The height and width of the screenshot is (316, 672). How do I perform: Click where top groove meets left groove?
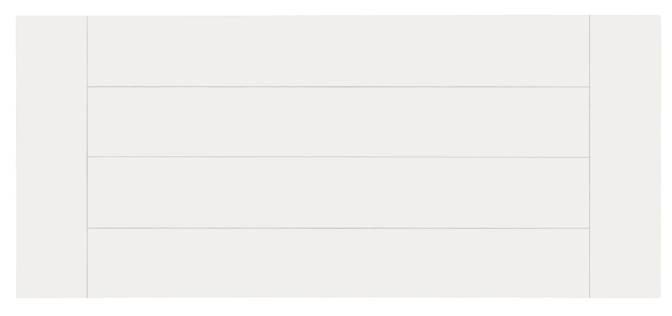[87, 87]
